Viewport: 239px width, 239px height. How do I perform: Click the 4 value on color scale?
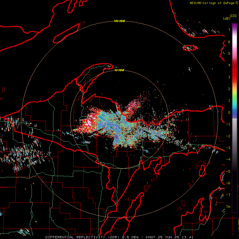click(229, 65)
